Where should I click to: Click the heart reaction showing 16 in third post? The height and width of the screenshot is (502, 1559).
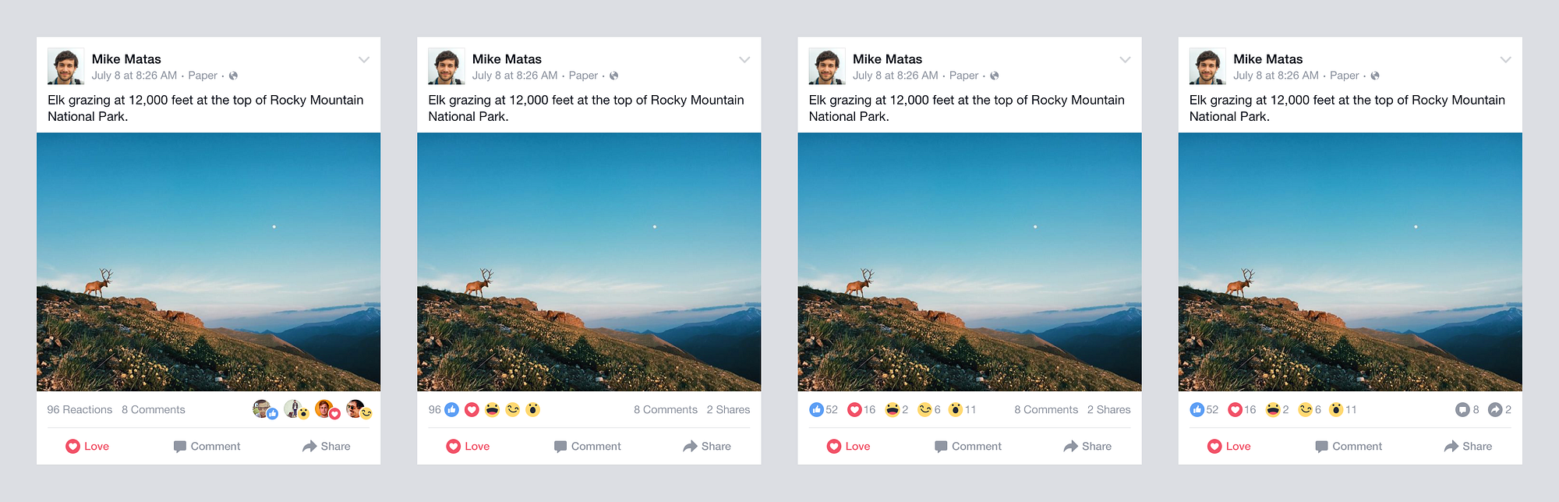coord(854,409)
